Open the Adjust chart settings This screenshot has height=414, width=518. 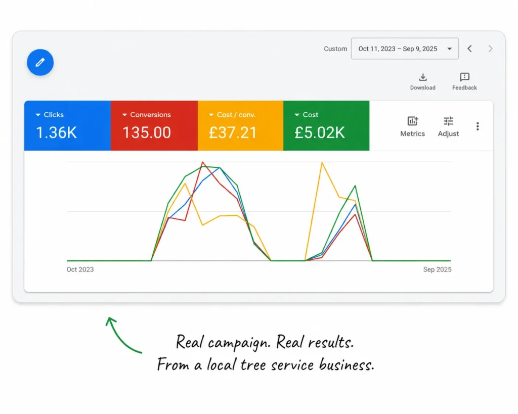pyautogui.click(x=448, y=126)
